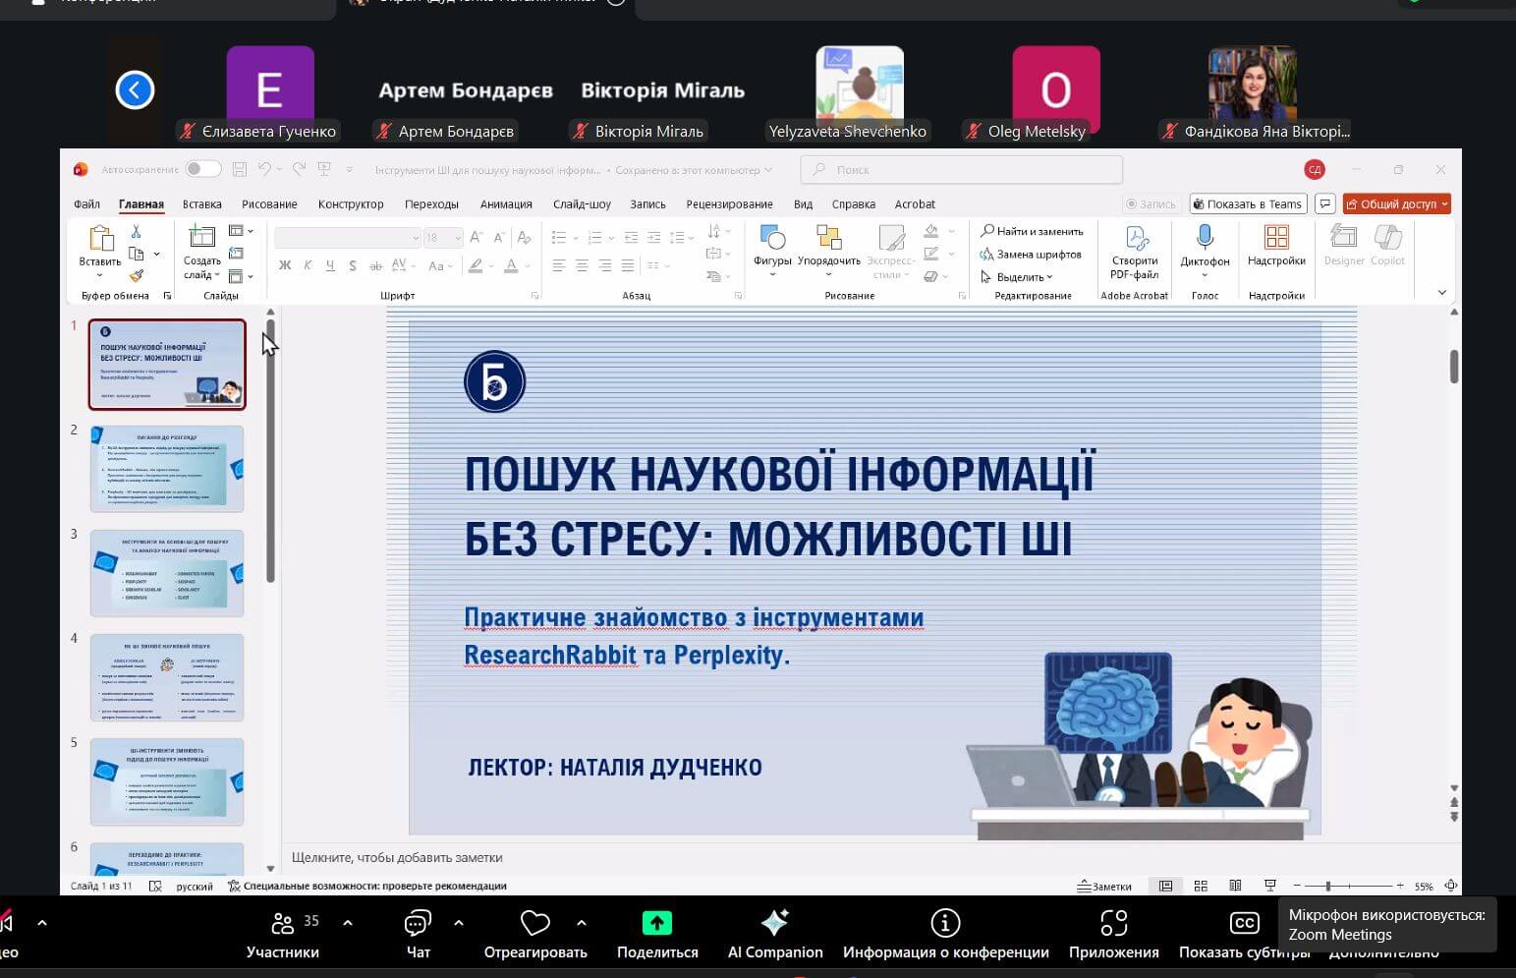
Task: Show the Zoom conference information
Action: pos(944,924)
